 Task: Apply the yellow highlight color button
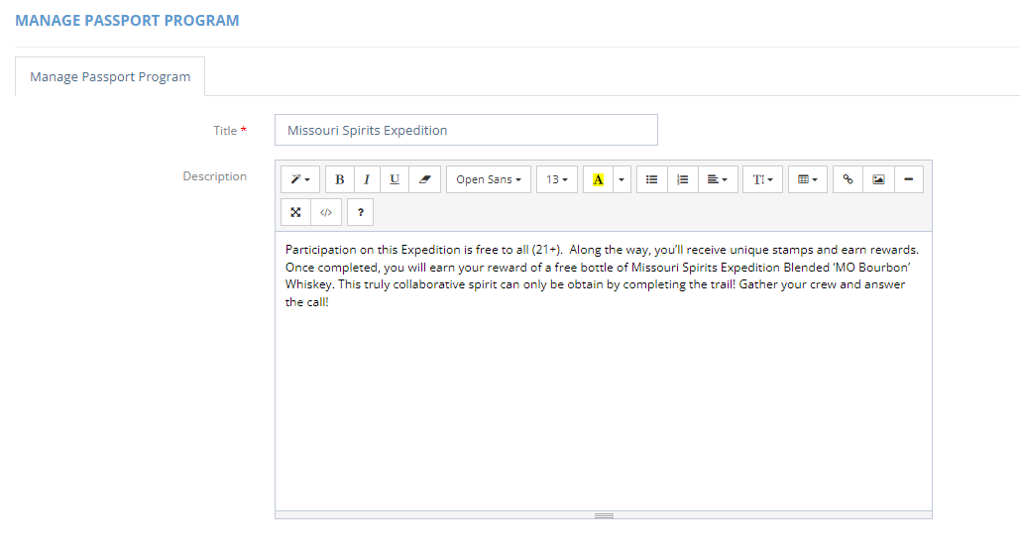(x=598, y=179)
